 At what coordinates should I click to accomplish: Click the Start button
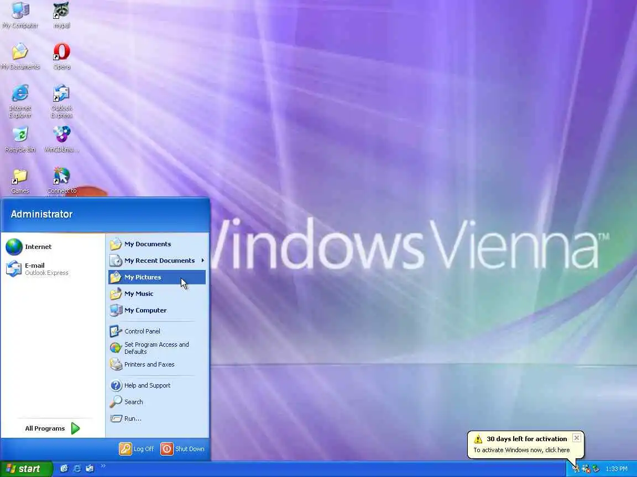[27, 469]
